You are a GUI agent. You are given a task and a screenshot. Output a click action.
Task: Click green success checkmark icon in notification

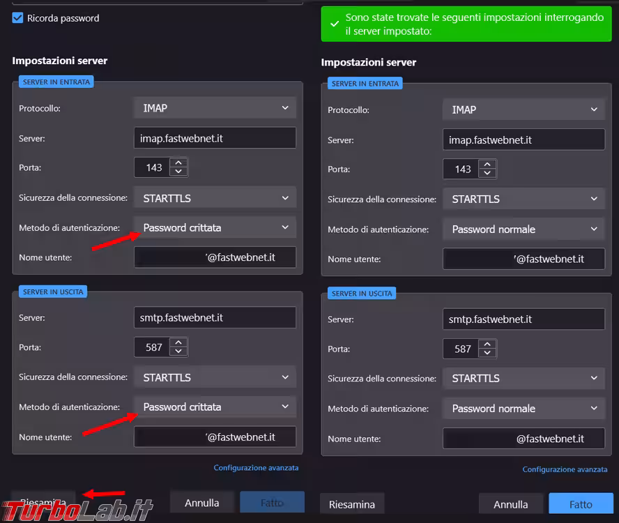(335, 24)
